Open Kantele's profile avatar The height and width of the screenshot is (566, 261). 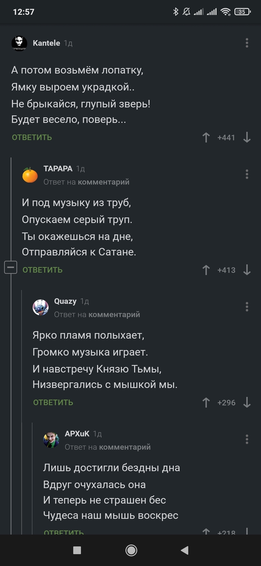pos(19,43)
